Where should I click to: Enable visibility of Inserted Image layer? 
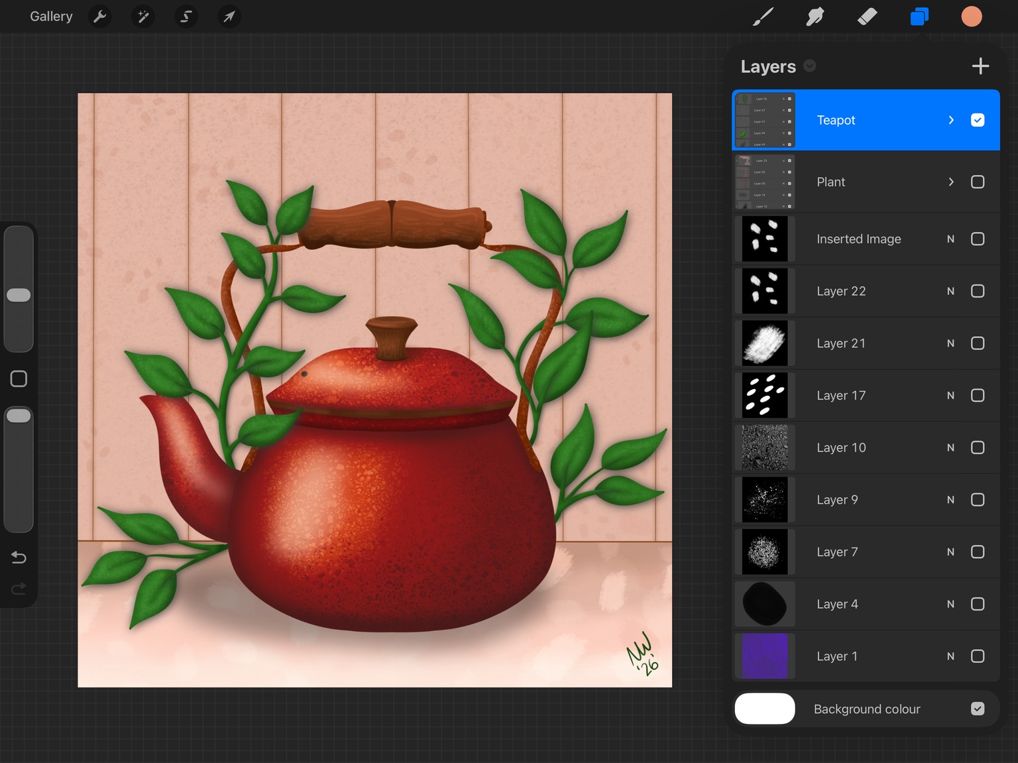(978, 239)
